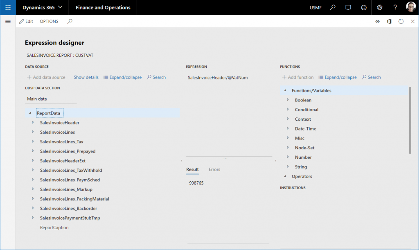Open the feedback smiley icon

364,7
